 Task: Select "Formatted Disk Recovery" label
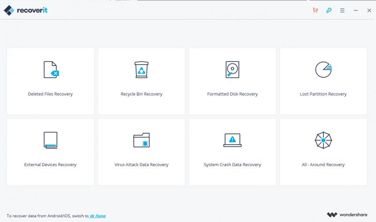(x=232, y=94)
